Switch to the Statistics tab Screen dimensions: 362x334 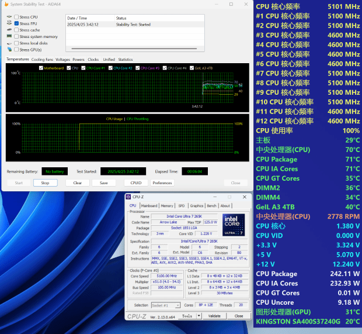click(126, 60)
